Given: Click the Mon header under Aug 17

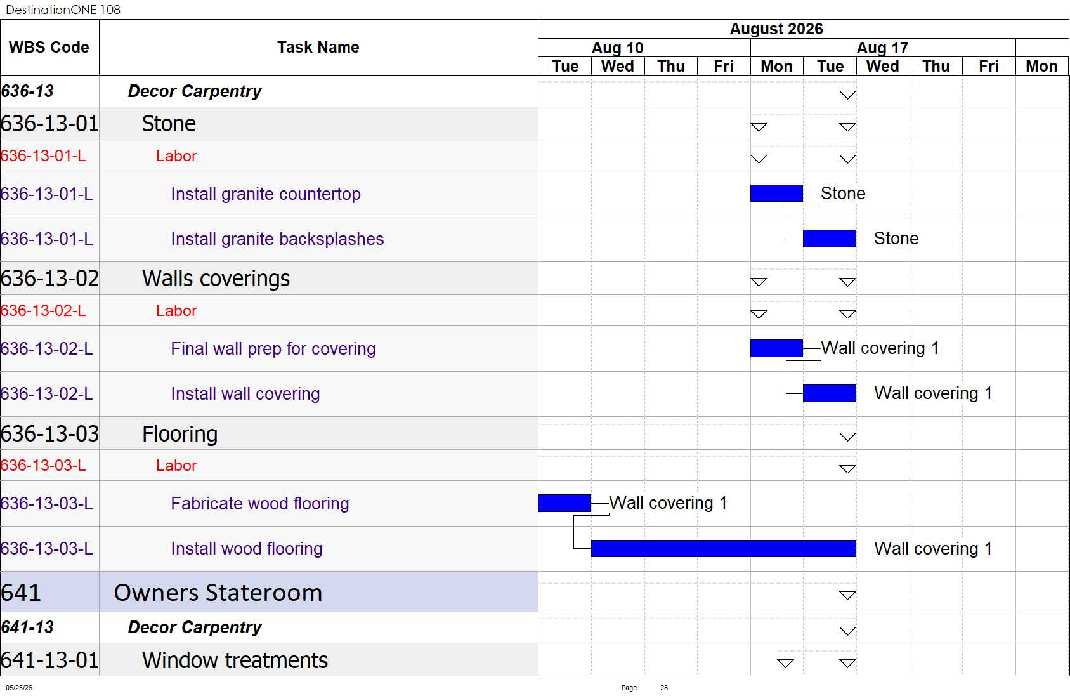Looking at the screenshot, I should tap(776, 67).
